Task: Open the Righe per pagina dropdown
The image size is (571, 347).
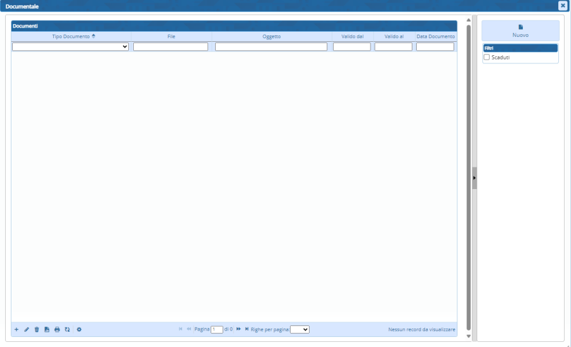Action: point(299,329)
